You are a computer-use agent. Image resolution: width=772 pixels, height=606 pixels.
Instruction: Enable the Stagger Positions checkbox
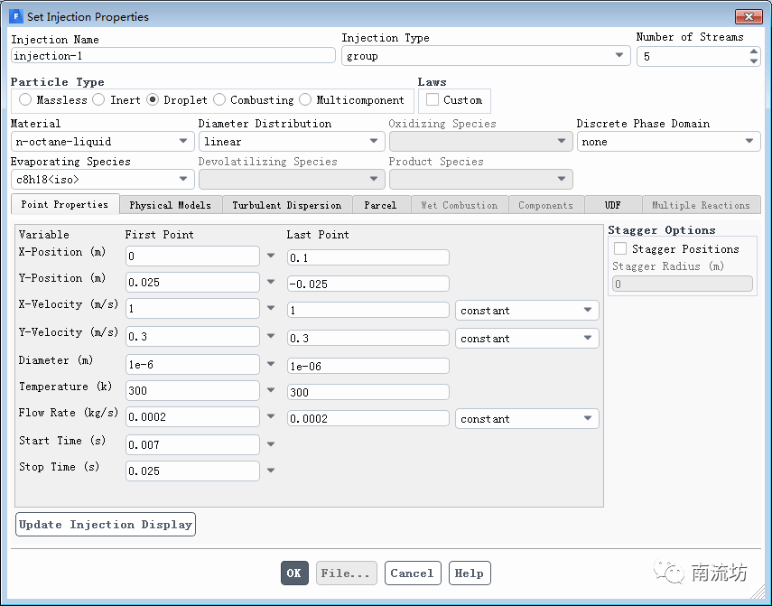point(620,248)
